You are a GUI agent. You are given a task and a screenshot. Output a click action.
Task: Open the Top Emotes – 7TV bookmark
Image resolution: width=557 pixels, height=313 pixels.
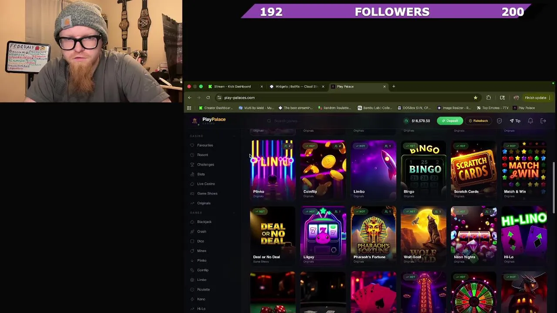pyautogui.click(x=493, y=108)
